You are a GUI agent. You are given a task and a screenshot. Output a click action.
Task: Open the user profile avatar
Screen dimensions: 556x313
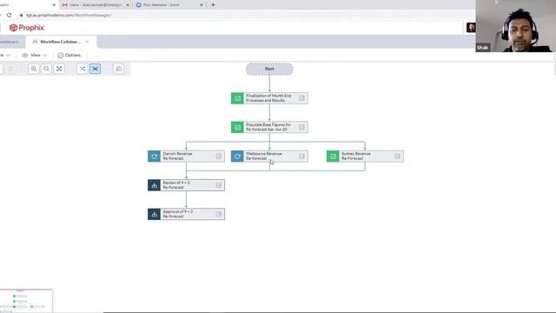[x=471, y=27]
